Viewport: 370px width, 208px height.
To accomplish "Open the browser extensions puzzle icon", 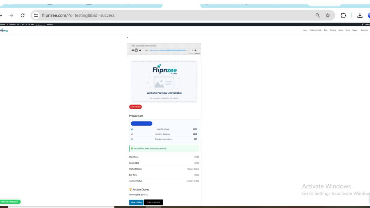I will point(343,15).
